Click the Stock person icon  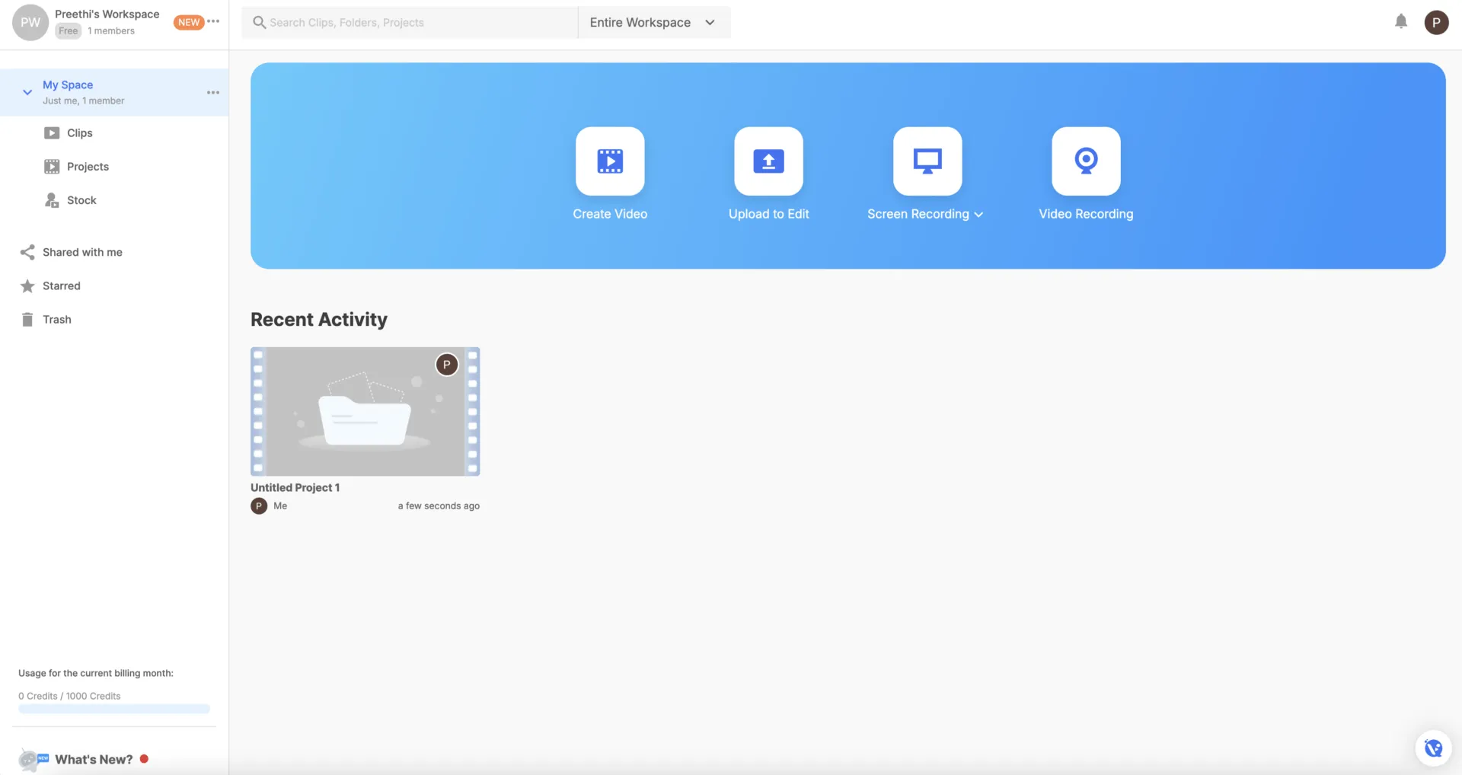pos(52,199)
